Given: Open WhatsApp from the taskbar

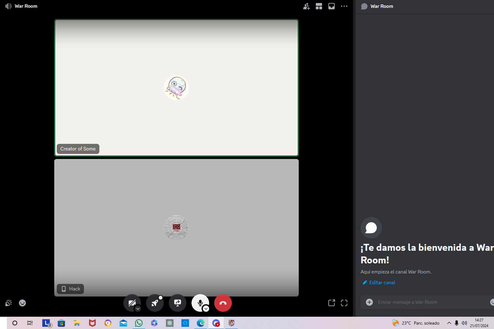Looking at the screenshot, I should [x=138, y=323].
